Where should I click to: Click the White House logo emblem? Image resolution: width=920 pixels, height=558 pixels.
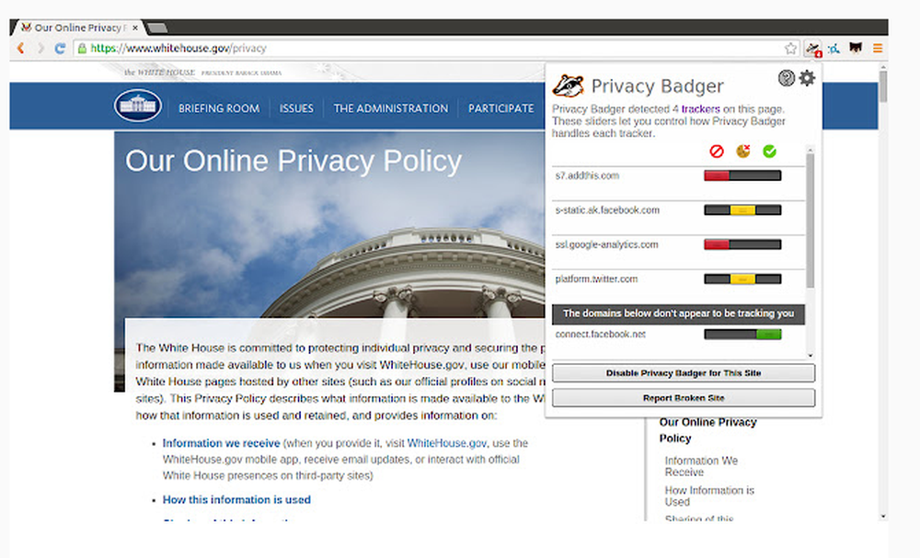[138, 106]
